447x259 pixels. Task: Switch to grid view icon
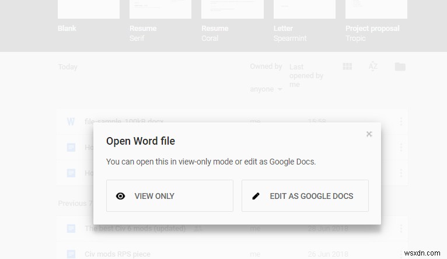[347, 66]
